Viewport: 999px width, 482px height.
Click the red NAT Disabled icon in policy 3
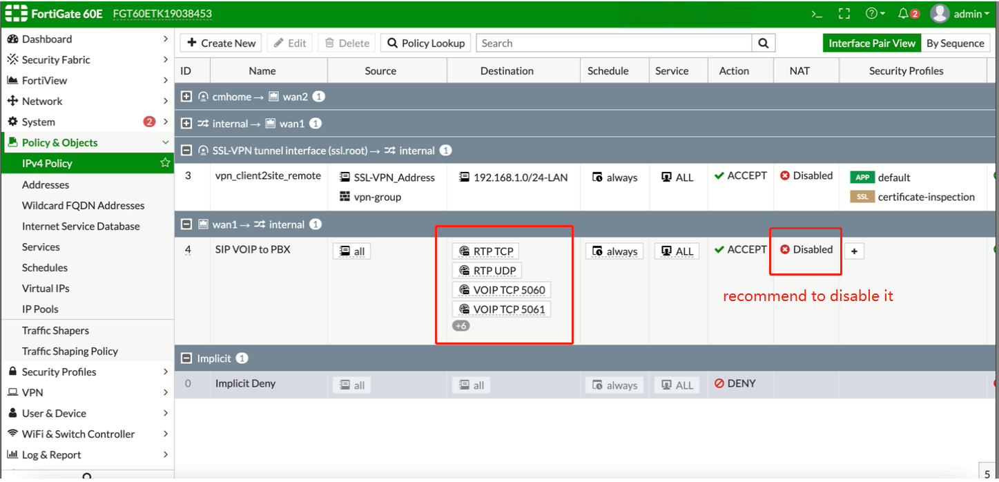click(x=785, y=175)
